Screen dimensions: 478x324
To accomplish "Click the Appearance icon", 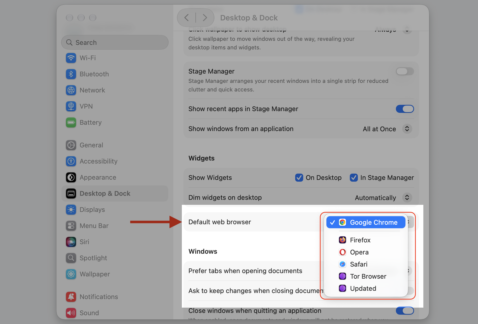I will [x=71, y=177].
